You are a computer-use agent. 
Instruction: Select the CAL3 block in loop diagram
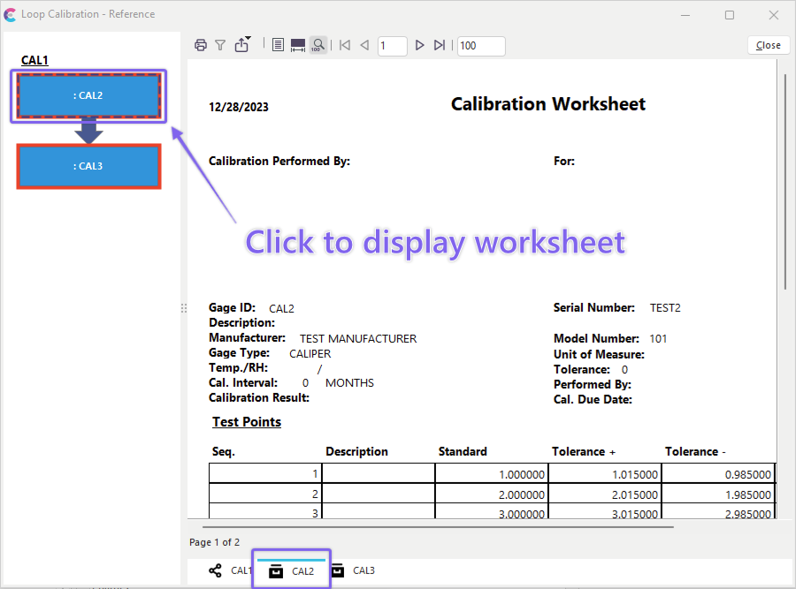(x=88, y=166)
